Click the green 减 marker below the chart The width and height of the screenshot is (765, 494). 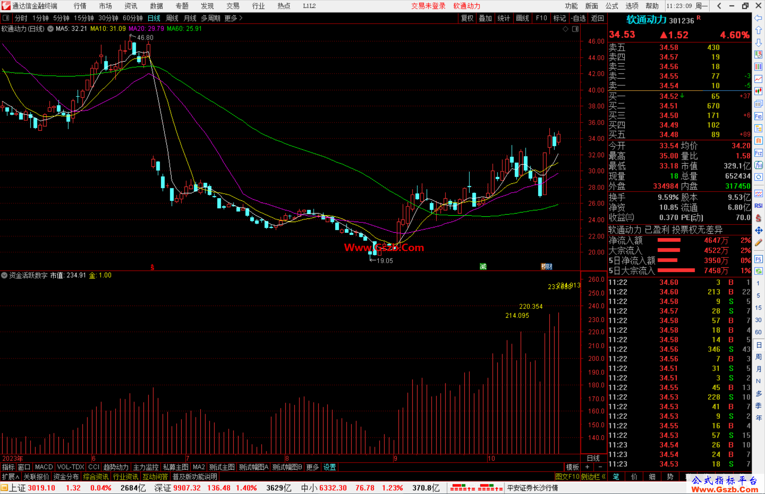pos(483,267)
